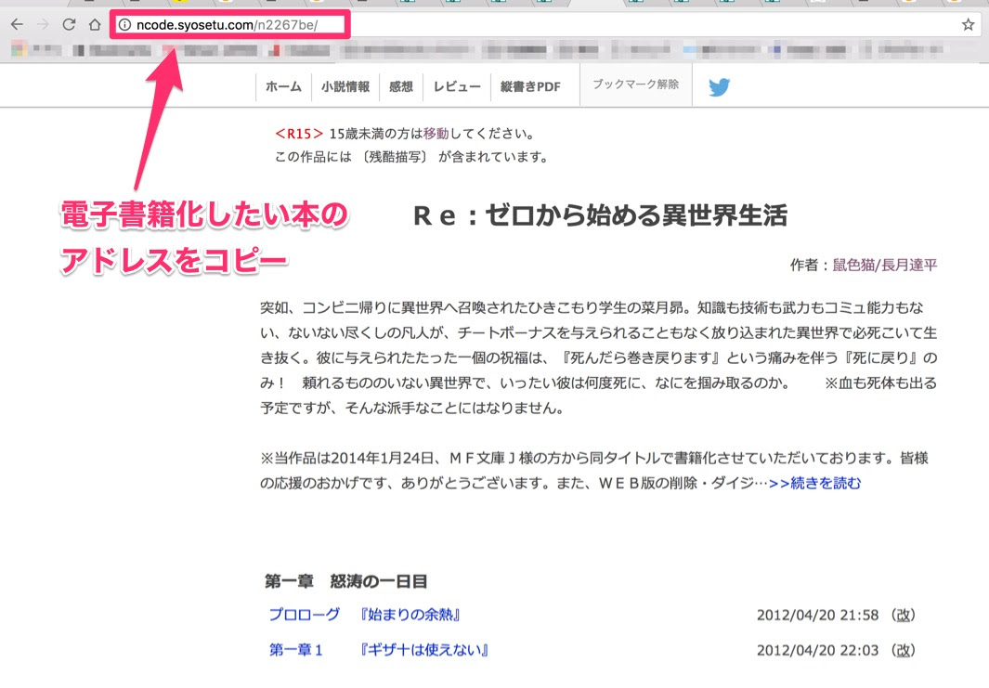
Task: Click the <R15> label
Action: click(x=299, y=134)
